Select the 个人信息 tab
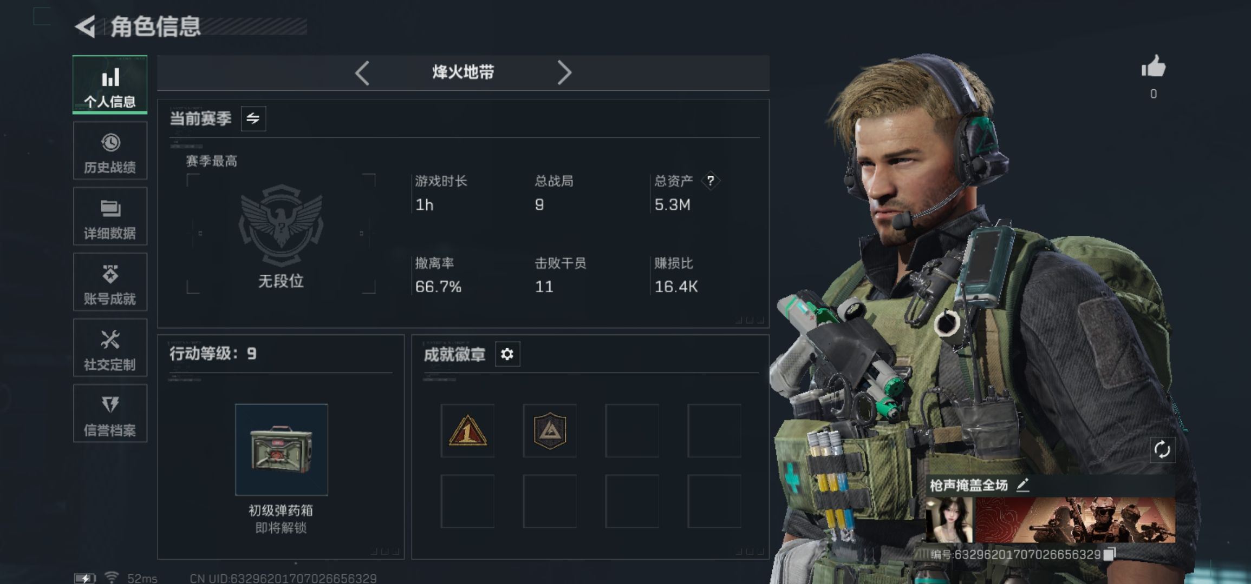The height and width of the screenshot is (584, 1251). point(110,84)
